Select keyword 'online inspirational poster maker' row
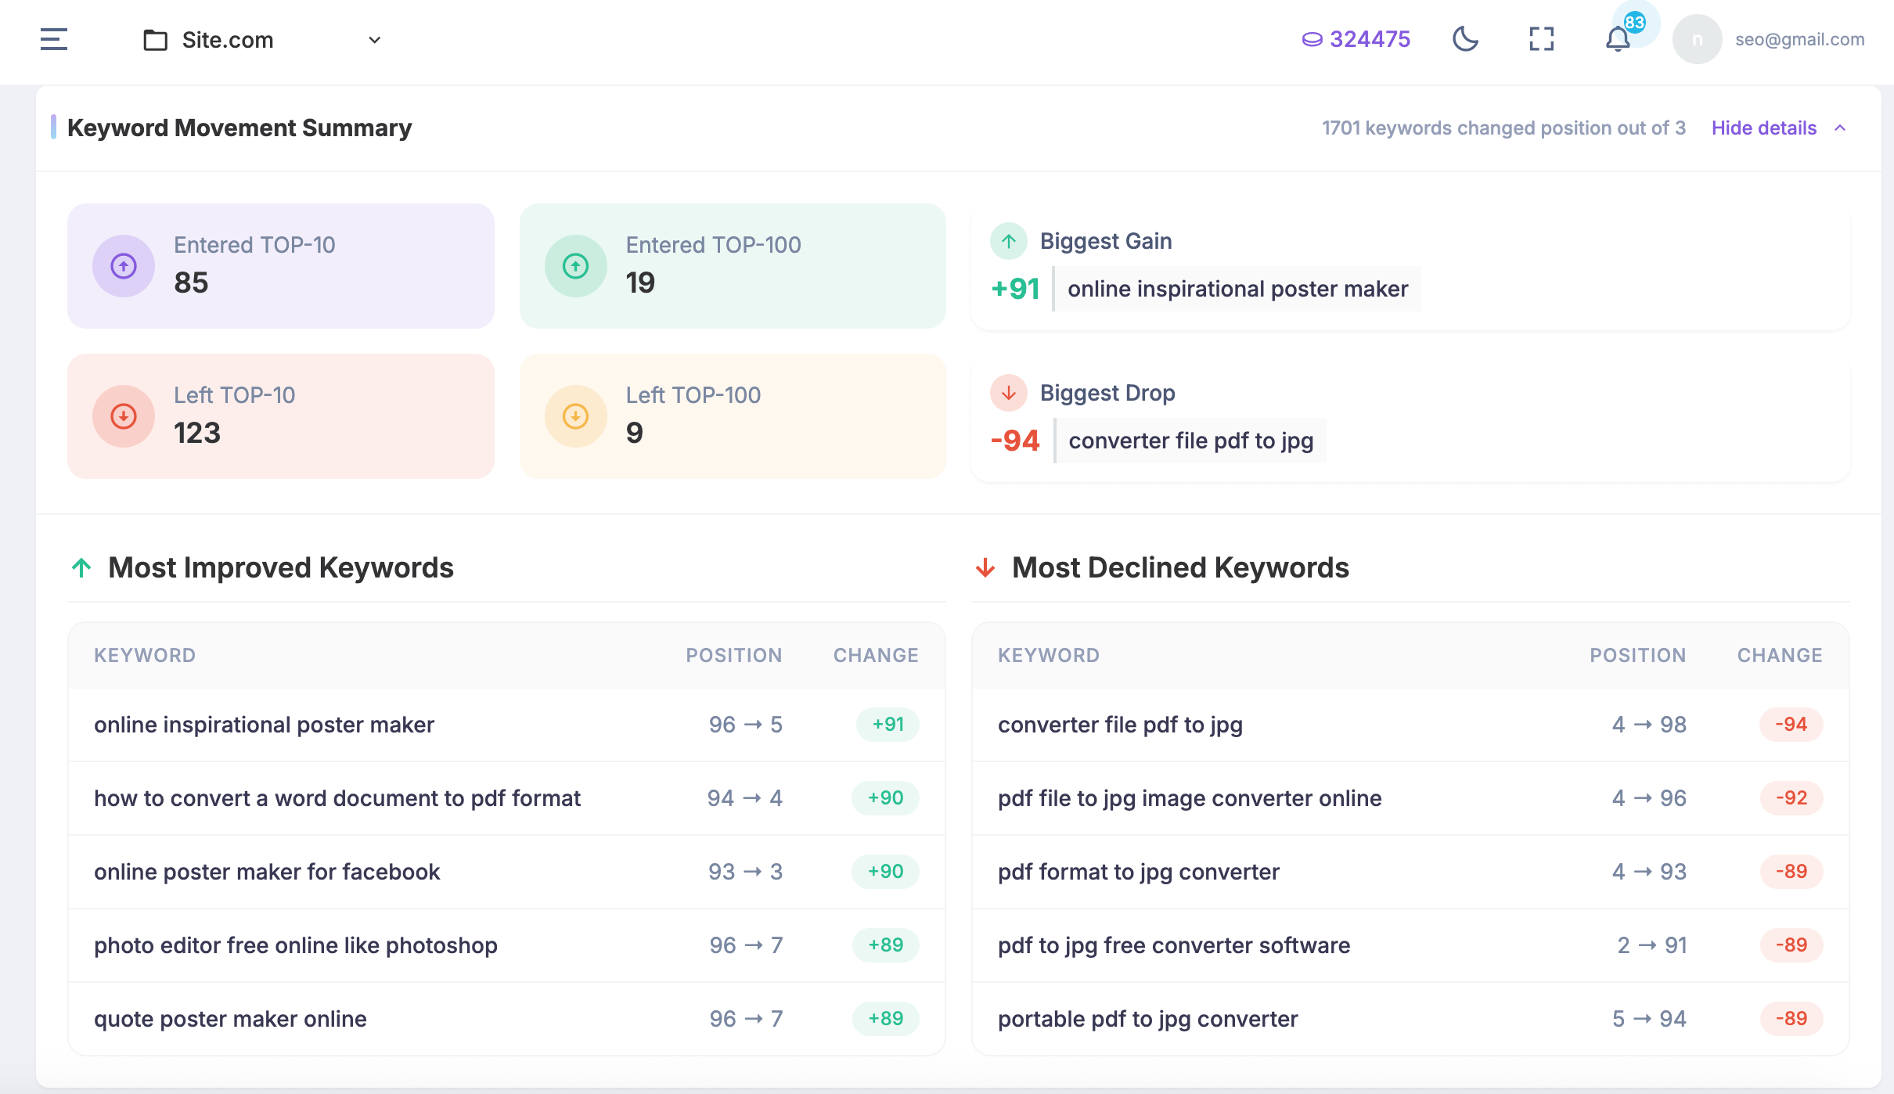This screenshot has width=1894, height=1094. pyautogui.click(x=264, y=725)
